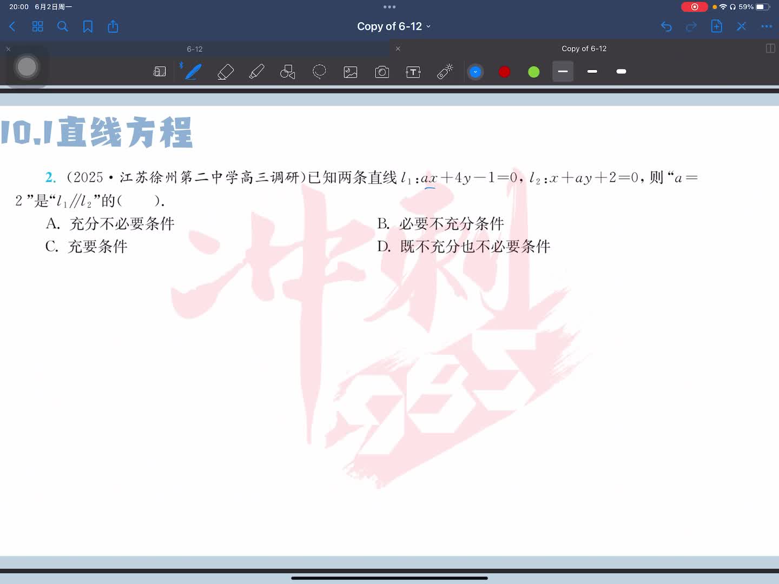Switch to the 6-12 tab
The height and width of the screenshot is (584, 779).
tap(195, 49)
